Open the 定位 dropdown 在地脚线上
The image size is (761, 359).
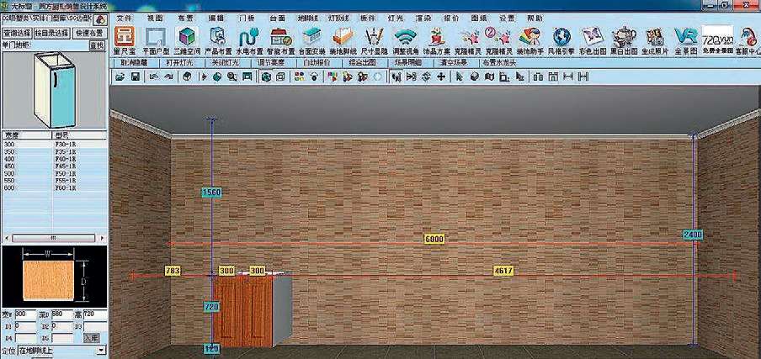point(61,350)
